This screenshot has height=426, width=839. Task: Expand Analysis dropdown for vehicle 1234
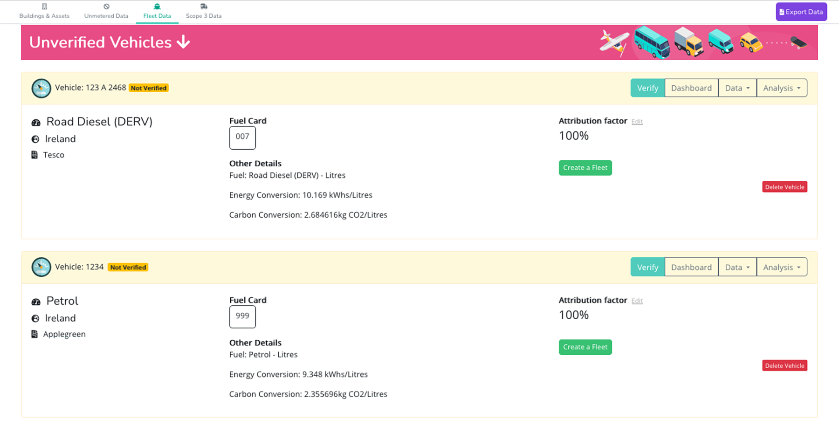pos(782,267)
